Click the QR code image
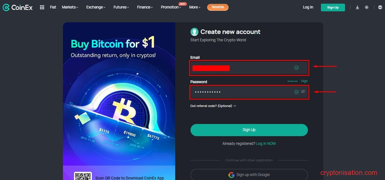Viewport: 385px width, 180px height. (83, 176)
